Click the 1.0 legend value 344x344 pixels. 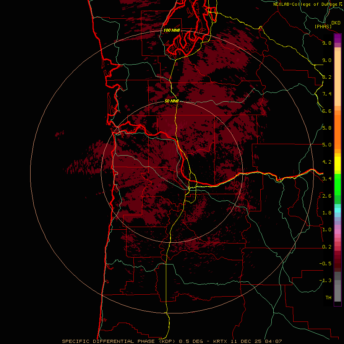327,230
